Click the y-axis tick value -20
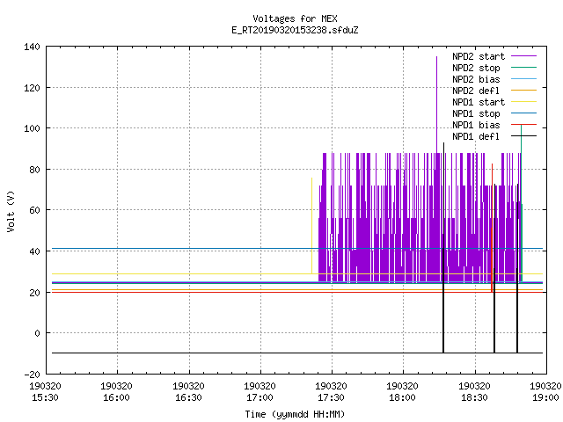Viewport: 563px width, 422px height. (x=32, y=375)
